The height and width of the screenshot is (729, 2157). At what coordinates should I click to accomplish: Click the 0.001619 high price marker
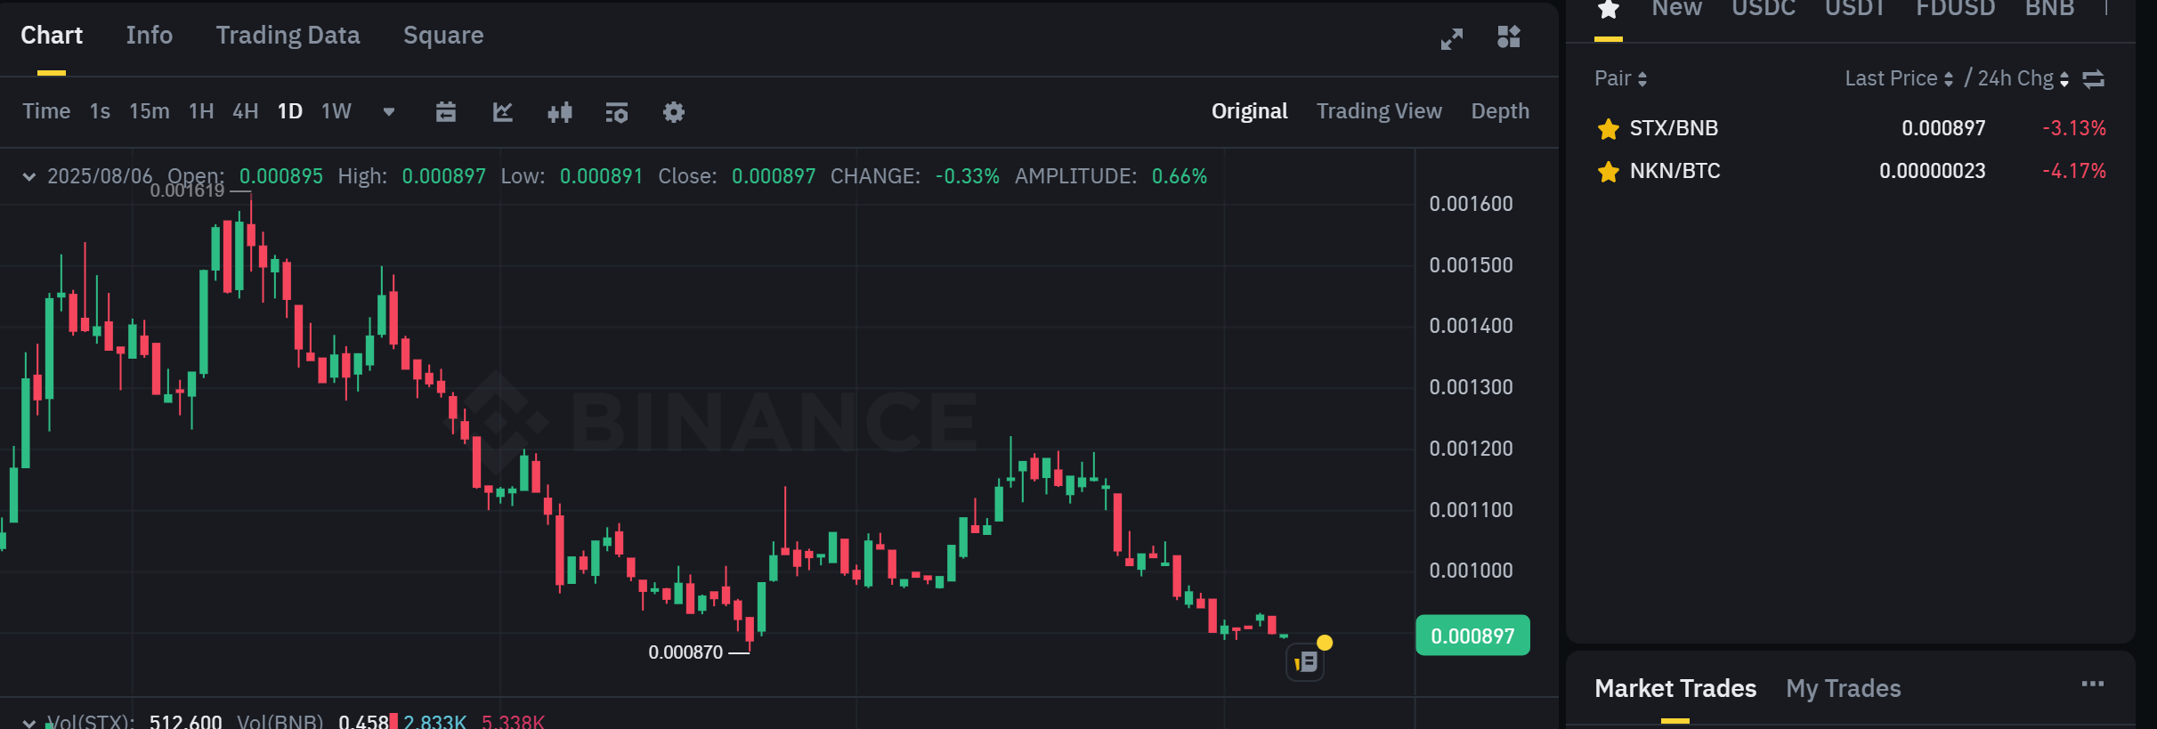(x=187, y=191)
